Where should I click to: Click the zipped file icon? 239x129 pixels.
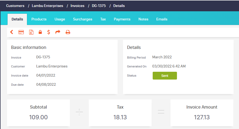31,32
